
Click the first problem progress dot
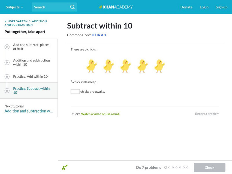tap(166, 167)
